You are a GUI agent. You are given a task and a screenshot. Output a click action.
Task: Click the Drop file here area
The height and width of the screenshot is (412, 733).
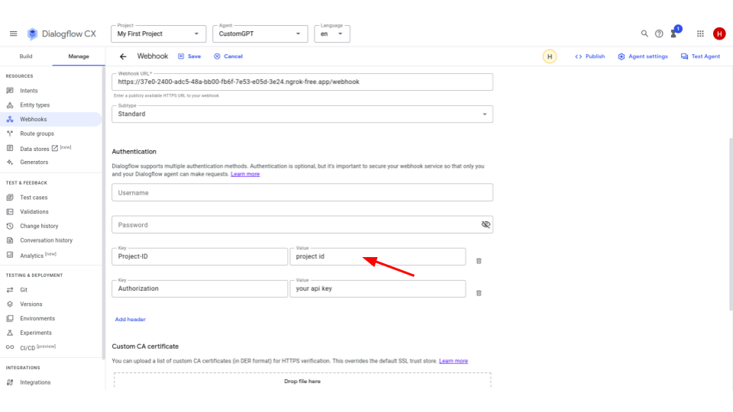tap(302, 381)
